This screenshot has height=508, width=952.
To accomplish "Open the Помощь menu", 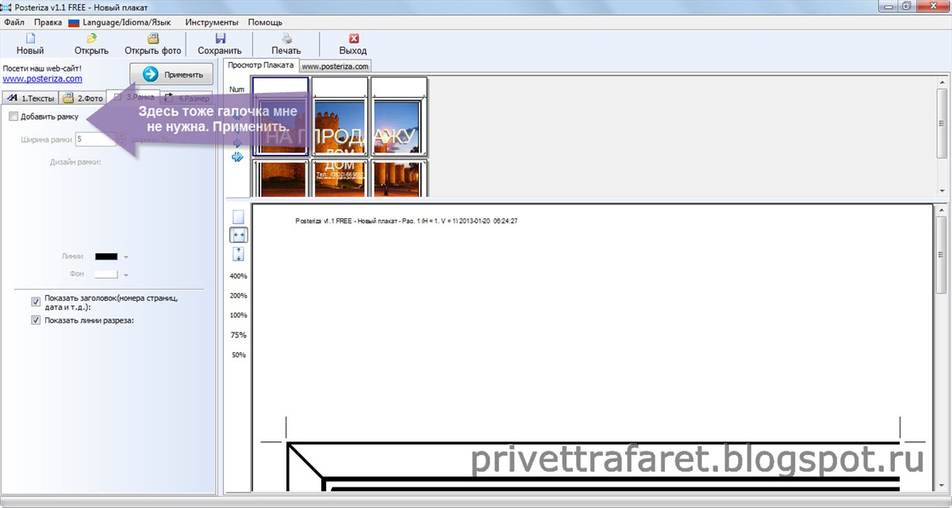I will tap(265, 23).
